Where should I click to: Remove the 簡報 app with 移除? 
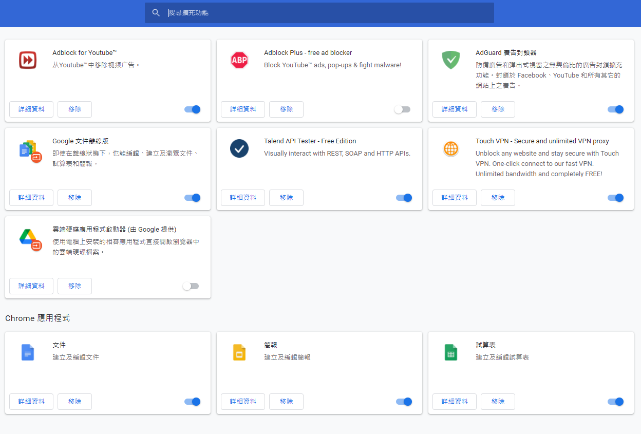(x=286, y=402)
